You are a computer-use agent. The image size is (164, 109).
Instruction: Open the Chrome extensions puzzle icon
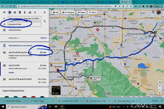143,6
